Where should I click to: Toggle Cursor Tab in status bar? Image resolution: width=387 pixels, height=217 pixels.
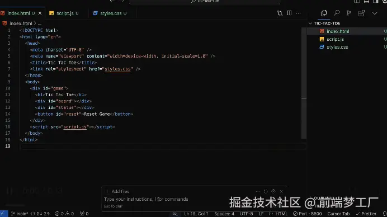[x=338, y=214]
